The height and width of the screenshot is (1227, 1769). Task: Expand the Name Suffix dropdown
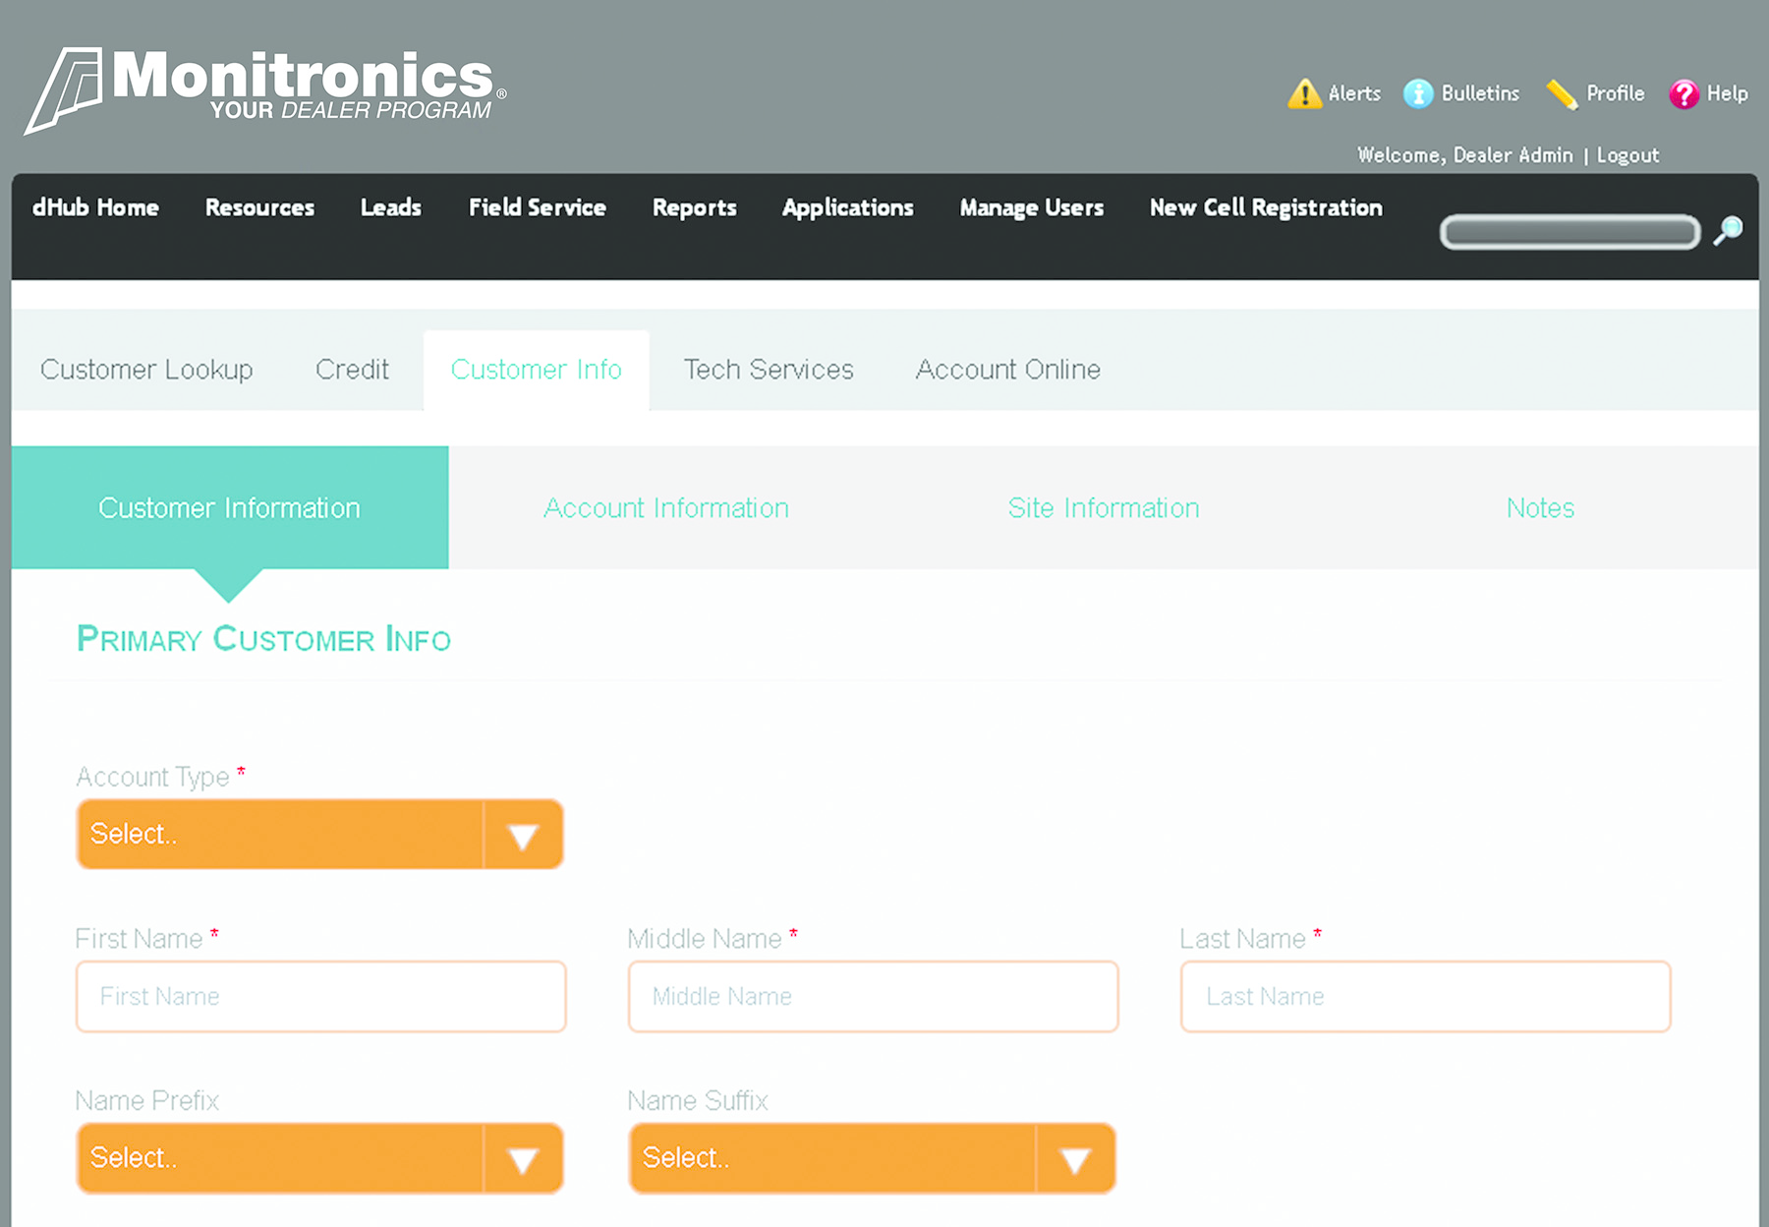coord(870,1158)
